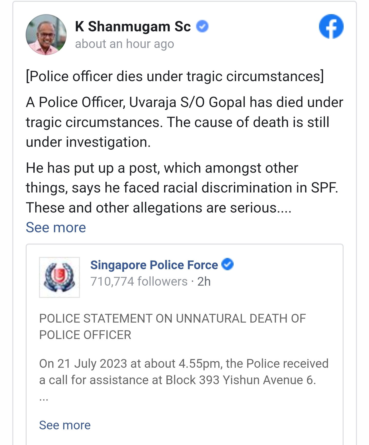This screenshot has height=445, width=369.
Task: Click the 710,774 followers count
Action: click(x=139, y=282)
